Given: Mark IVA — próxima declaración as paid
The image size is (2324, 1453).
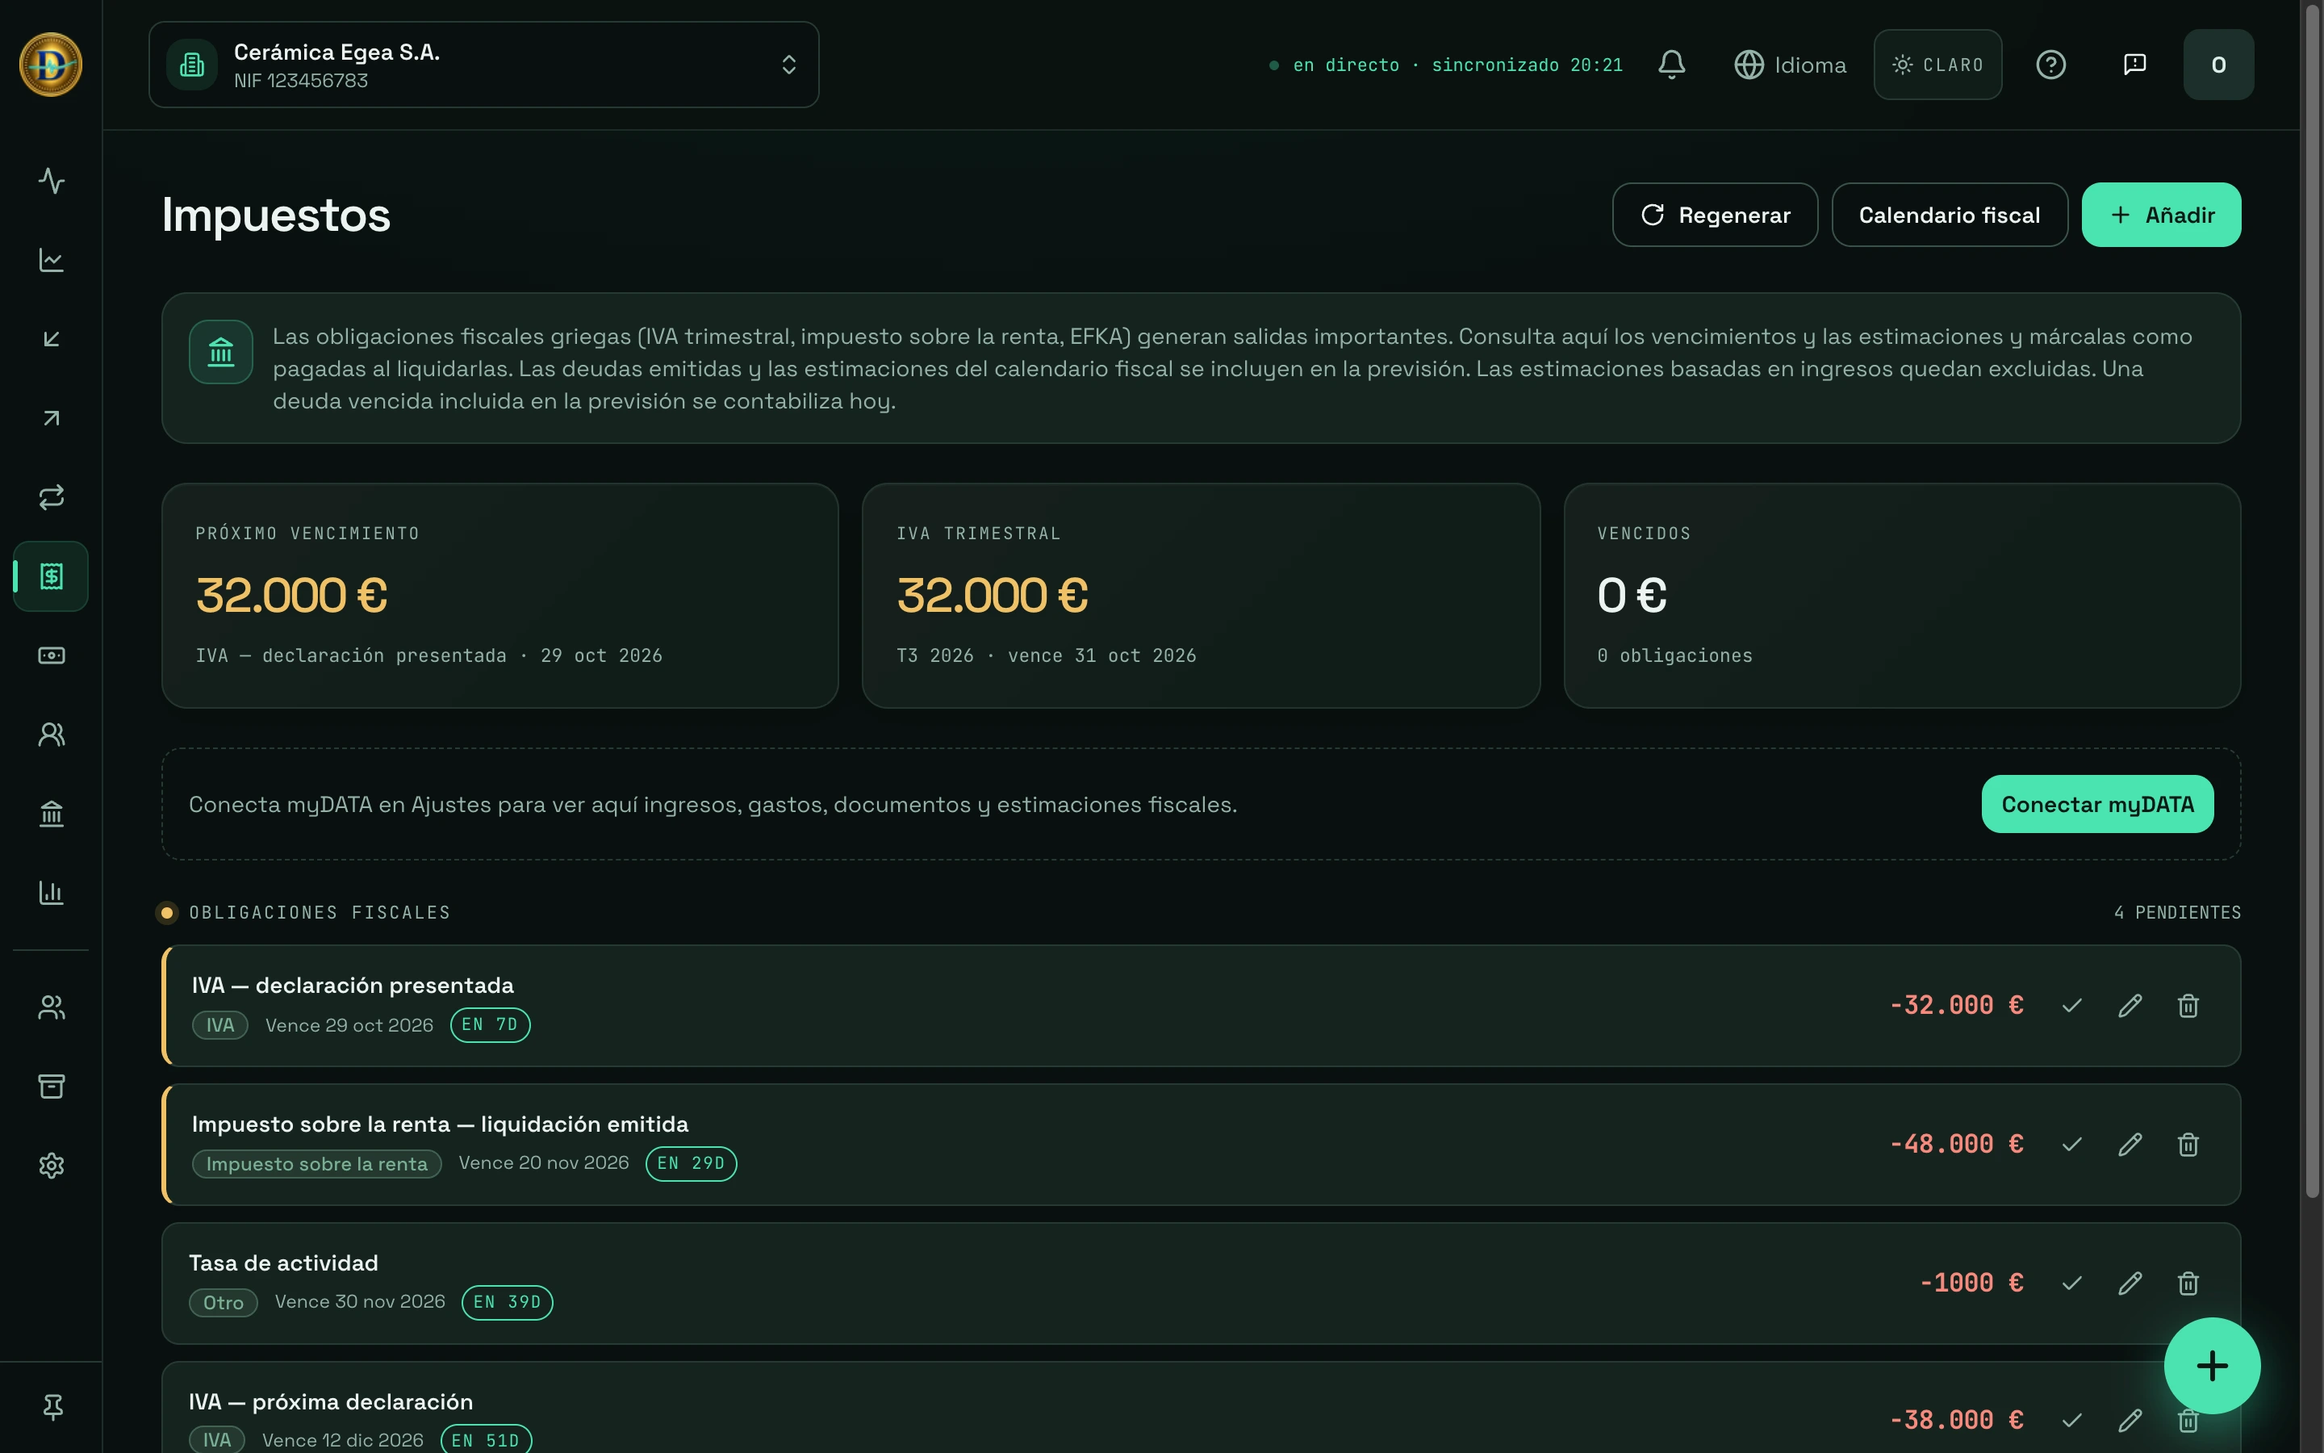Looking at the screenshot, I should (x=2071, y=1421).
